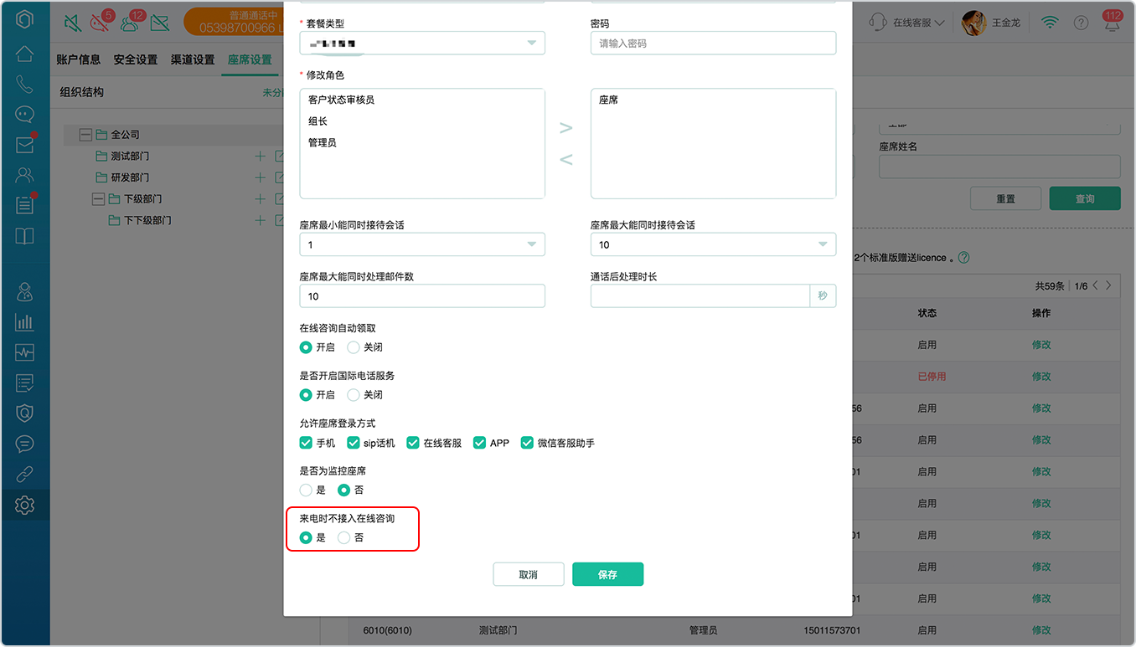Switch to the 账户信息 tab
Image resolution: width=1136 pixels, height=647 pixels.
point(79,59)
